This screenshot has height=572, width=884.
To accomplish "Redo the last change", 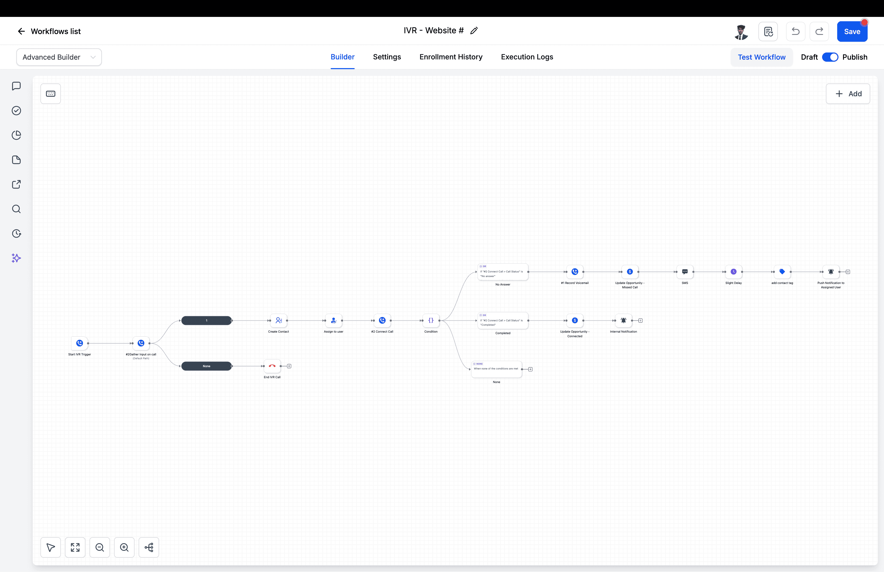I will click(819, 31).
